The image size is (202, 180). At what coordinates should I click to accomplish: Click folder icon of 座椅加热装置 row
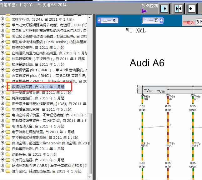coord(8,47)
